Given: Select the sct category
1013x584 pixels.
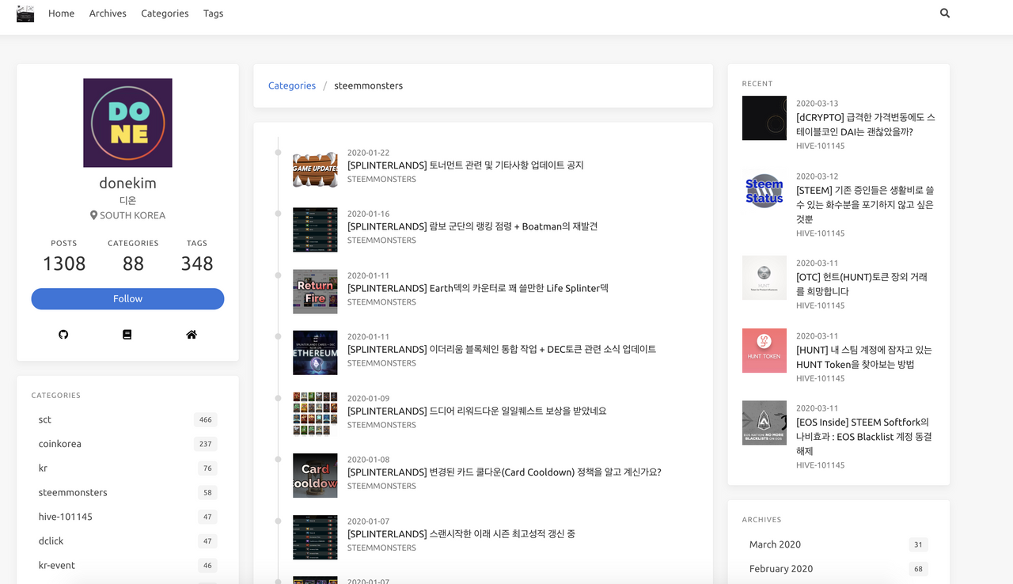Looking at the screenshot, I should point(127,419).
